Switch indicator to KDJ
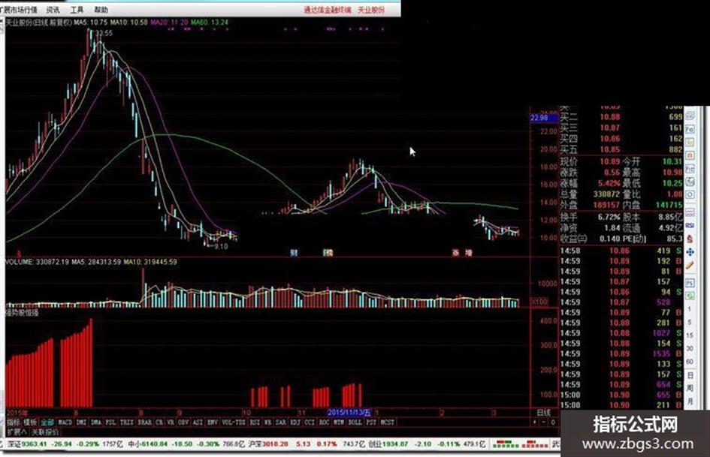 point(295,422)
